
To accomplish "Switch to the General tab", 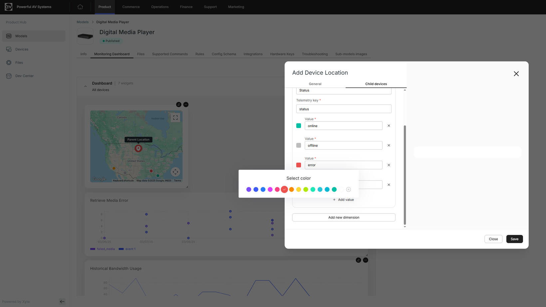I will point(315,84).
